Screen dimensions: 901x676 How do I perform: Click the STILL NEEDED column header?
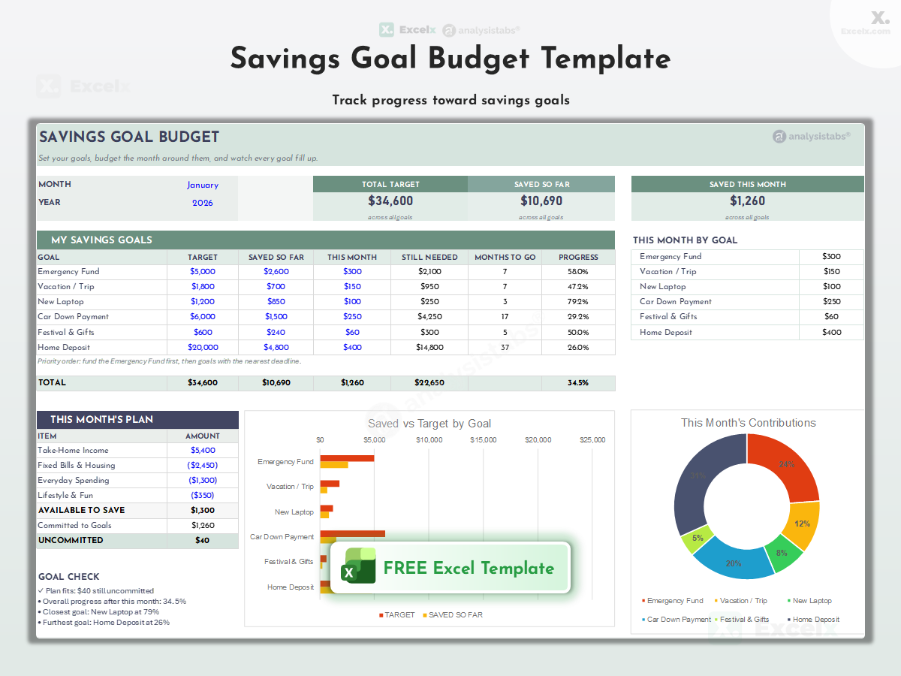(429, 257)
